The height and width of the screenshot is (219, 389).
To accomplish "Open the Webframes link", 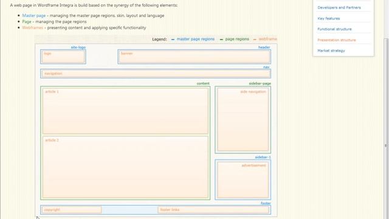I will pyautogui.click(x=33, y=28).
